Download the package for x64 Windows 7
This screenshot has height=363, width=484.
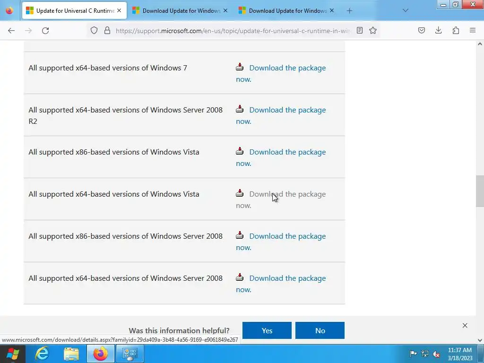click(x=287, y=68)
